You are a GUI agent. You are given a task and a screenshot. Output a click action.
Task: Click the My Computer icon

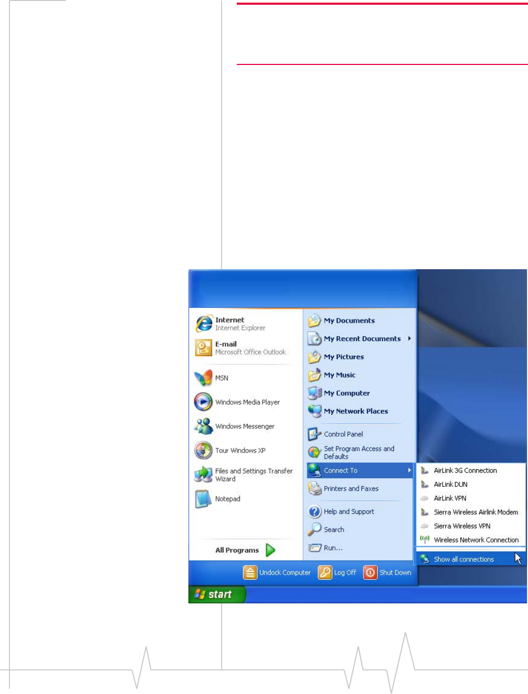click(x=315, y=393)
